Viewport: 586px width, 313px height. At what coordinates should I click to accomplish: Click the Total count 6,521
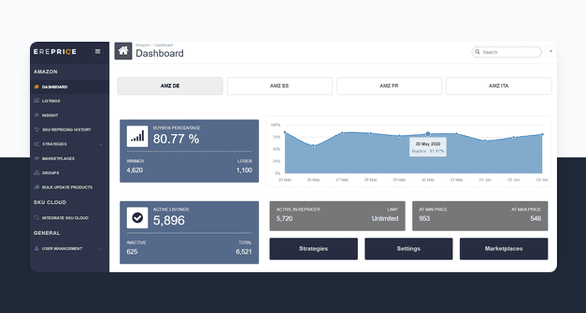[244, 252]
